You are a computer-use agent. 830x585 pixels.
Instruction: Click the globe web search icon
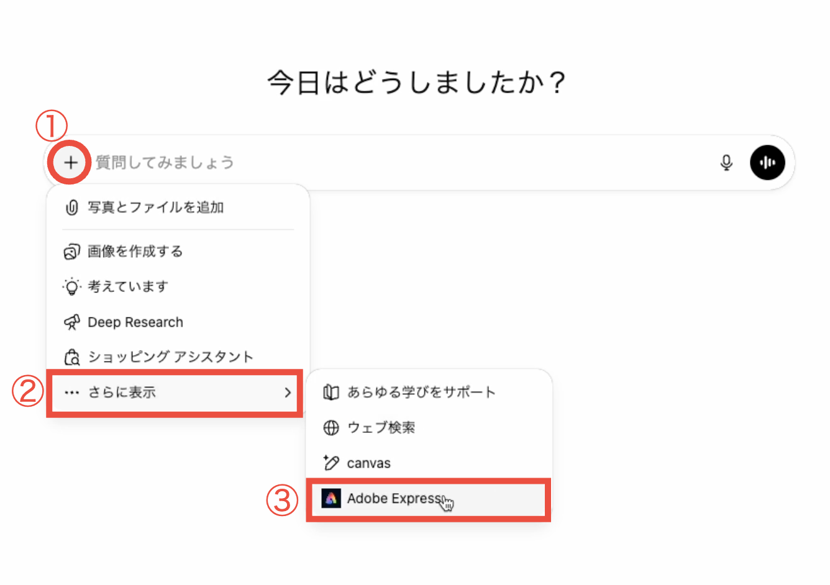331,428
